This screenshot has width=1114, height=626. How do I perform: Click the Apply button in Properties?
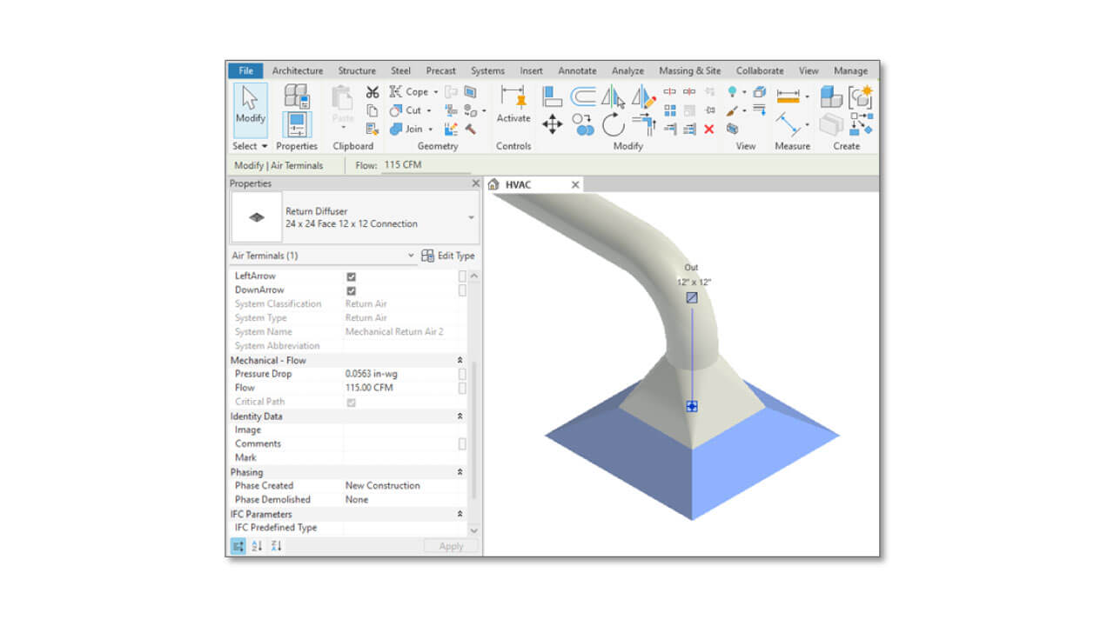pyautogui.click(x=451, y=546)
